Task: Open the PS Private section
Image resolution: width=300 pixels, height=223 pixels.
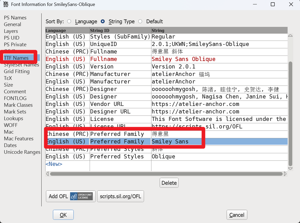Action: 15,44
